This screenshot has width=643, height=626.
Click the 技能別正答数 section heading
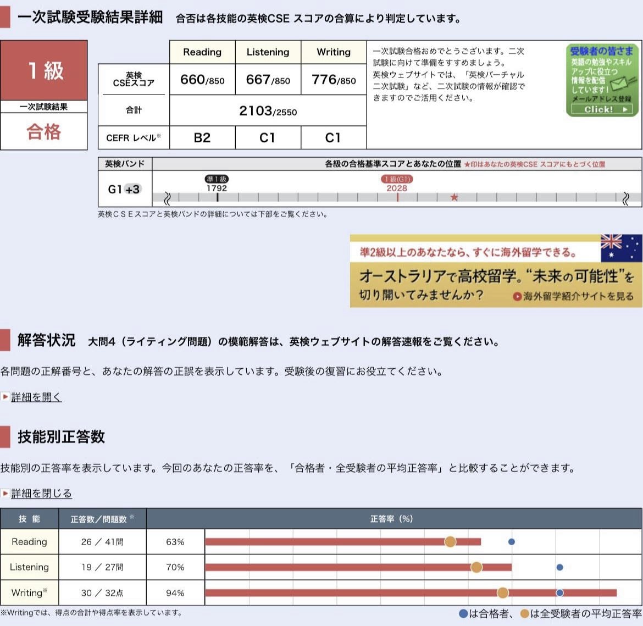(x=61, y=437)
